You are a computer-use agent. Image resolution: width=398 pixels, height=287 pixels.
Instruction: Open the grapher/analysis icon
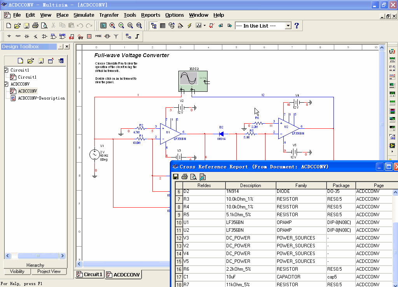pos(199,26)
